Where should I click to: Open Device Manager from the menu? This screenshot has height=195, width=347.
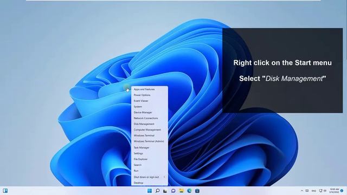[150, 112]
